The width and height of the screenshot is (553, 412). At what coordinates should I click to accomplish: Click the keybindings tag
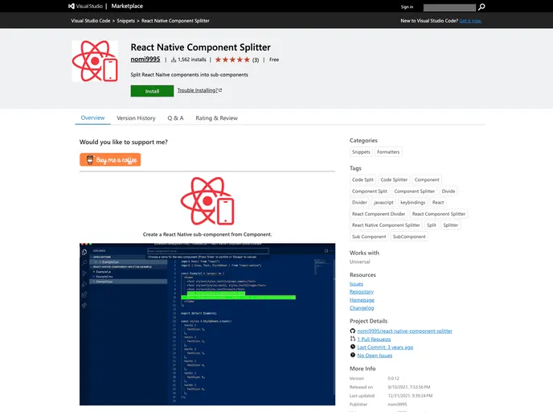pyautogui.click(x=412, y=202)
